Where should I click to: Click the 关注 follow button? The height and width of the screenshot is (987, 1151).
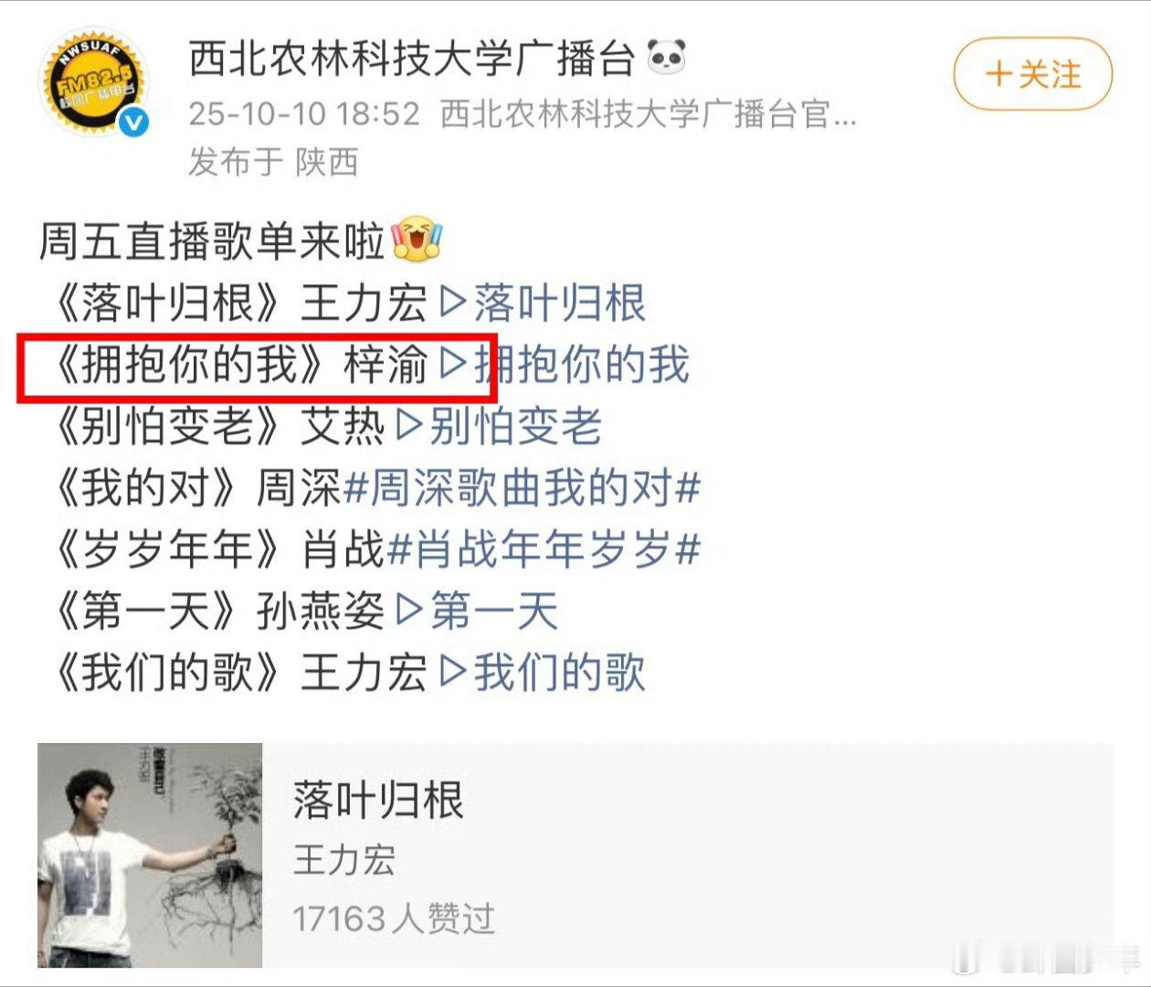1033,74
